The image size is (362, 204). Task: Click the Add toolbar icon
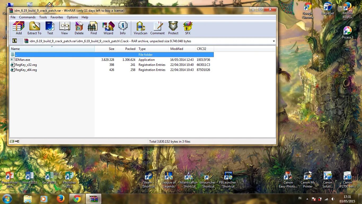coord(19,28)
